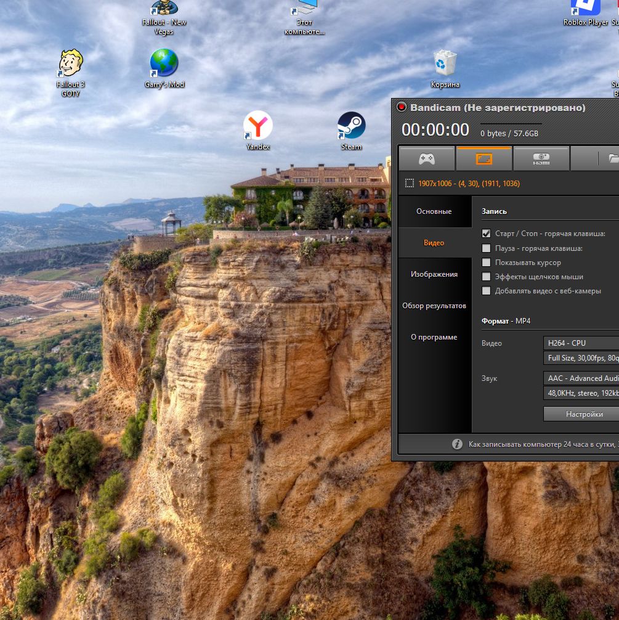Open the Roblox Player desktop shortcut
Screen dimensions: 619x620
[585, 14]
